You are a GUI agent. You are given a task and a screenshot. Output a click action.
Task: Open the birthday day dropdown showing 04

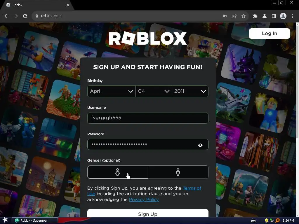click(x=154, y=91)
